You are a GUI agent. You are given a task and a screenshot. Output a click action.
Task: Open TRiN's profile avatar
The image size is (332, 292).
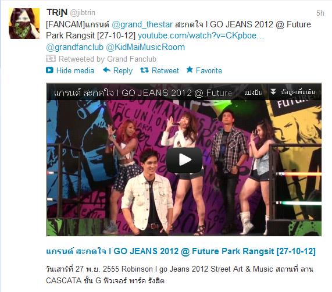coord(24,23)
